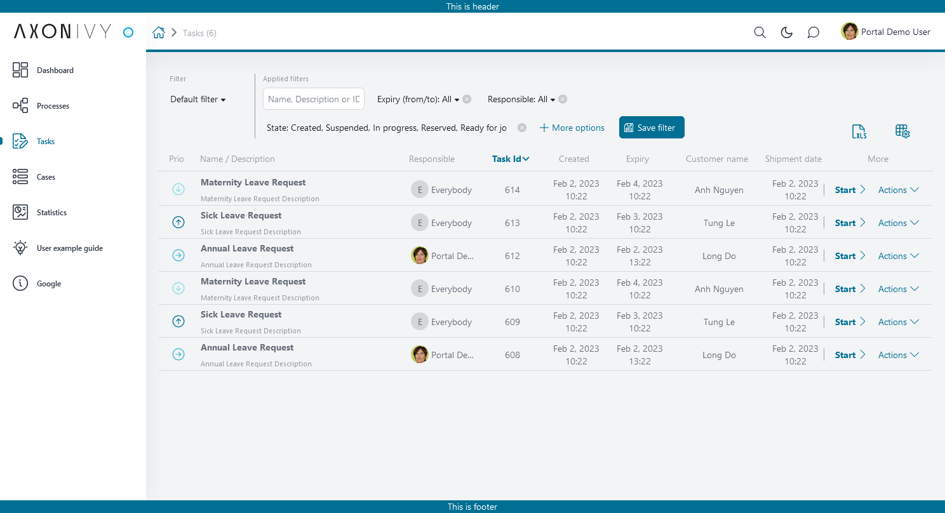Viewport: 945px width, 513px height.
Task: Remove the State filter with its x icon
Action: (x=522, y=128)
